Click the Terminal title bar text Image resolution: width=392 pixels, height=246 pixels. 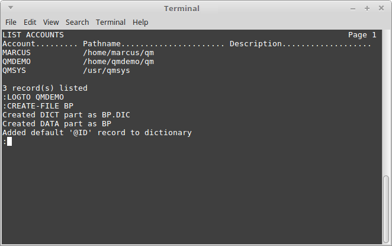(x=182, y=8)
